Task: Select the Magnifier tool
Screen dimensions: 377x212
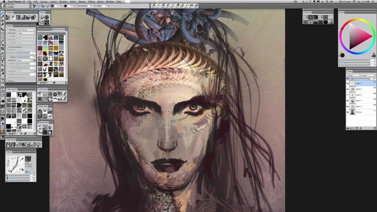Action: click(3, 92)
